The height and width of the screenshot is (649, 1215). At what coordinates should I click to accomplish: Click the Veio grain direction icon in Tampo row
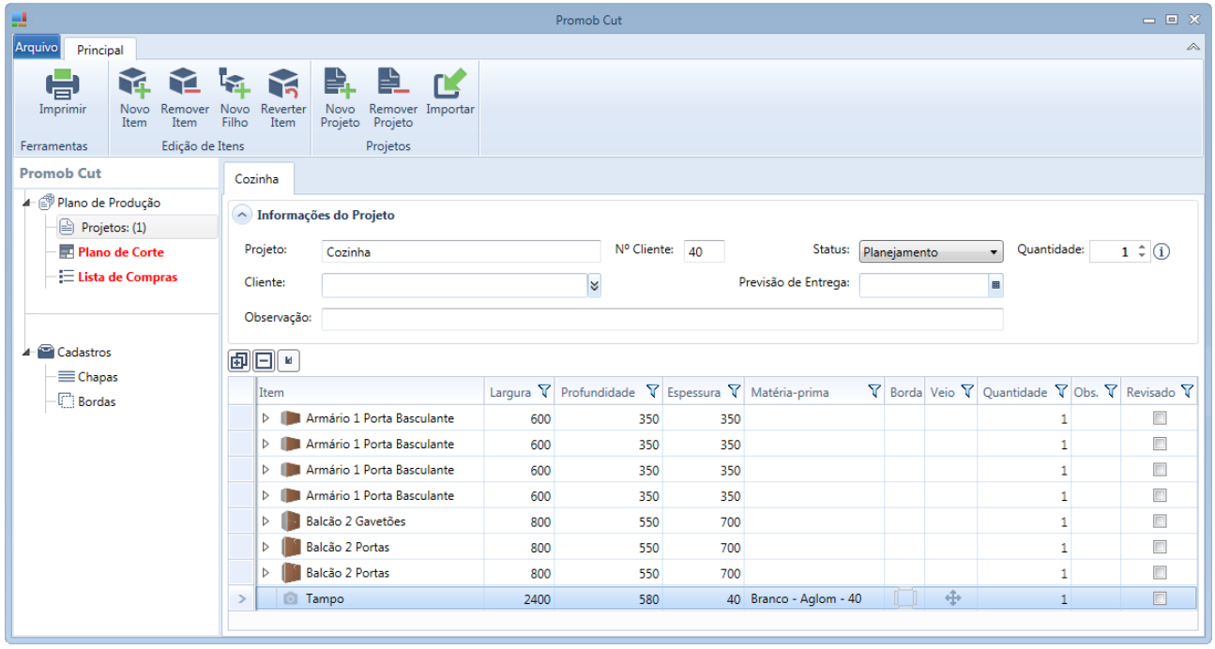tap(952, 597)
